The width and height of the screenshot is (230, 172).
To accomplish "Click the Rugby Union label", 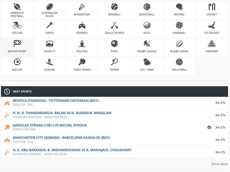I will click(x=179, y=51).
